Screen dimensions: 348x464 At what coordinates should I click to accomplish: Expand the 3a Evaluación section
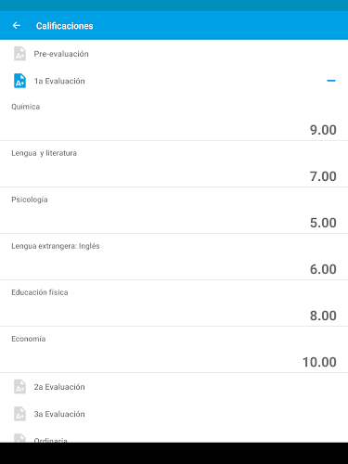coord(174,414)
